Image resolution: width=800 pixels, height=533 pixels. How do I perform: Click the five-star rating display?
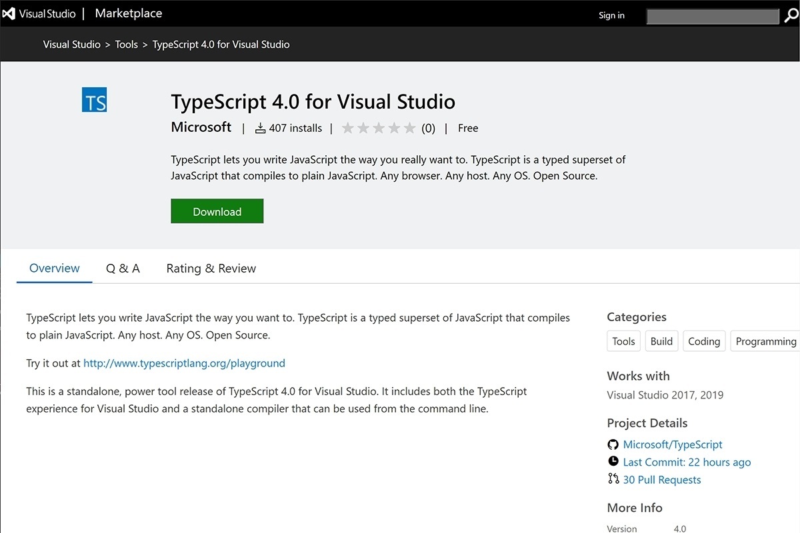pos(379,128)
